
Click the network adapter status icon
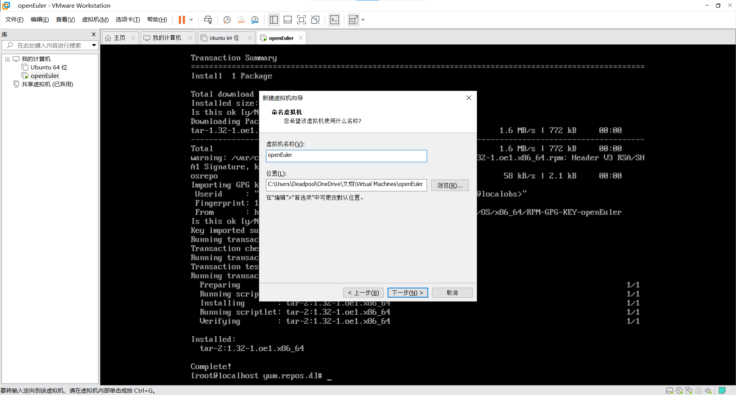pyautogui.click(x=688, y=390)
